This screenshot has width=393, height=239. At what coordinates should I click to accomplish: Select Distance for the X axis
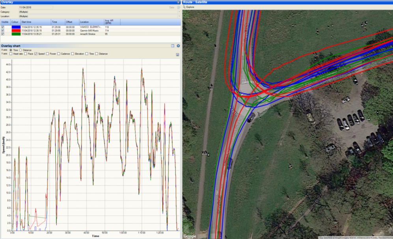click(20, 50)
